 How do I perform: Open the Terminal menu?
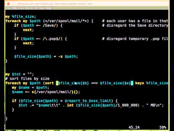(x=40, y=8)
